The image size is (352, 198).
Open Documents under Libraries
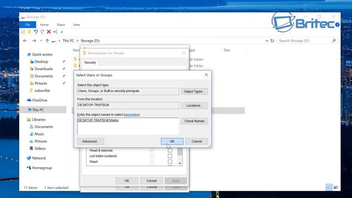click(44, 127)
